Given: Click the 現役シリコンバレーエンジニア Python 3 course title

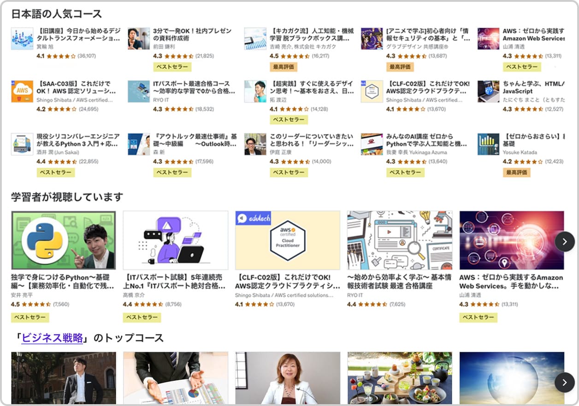Looking at the screenshot, I should [78, 140].
